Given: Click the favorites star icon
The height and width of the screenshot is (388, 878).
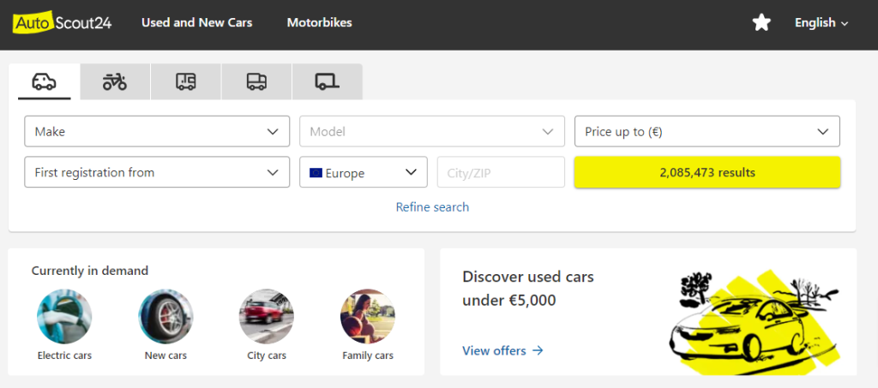Looking at the screenshot, I should click(761, 23).
